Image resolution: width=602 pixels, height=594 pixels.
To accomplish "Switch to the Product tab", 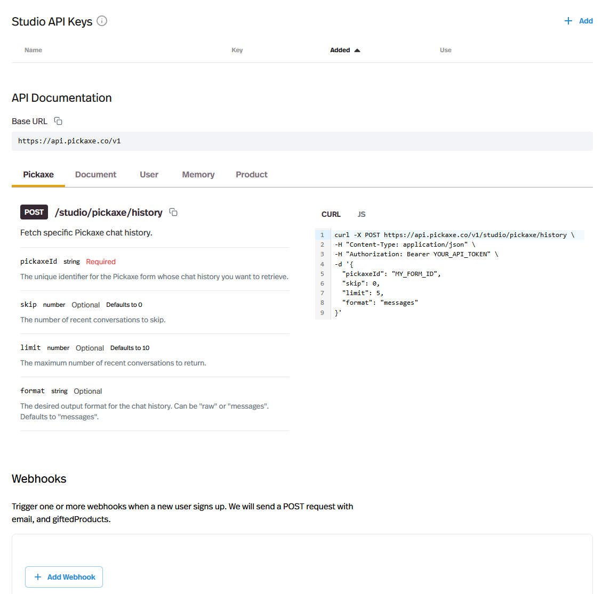I will pyautogui.click(x=252, y=175).
